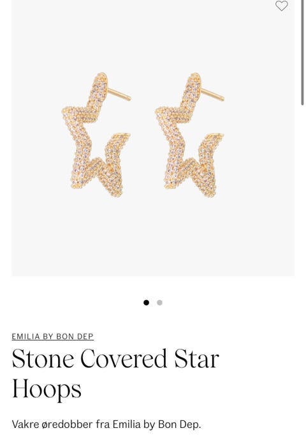Click the gold post of the left earring
The height and width of the screenshot is (435, 306).
[x=119, y=95]
